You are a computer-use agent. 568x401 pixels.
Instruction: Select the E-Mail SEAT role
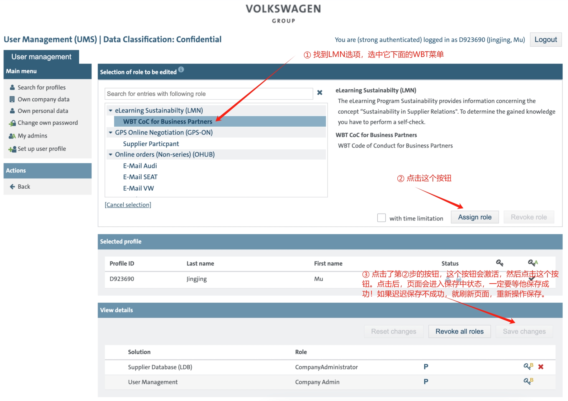pyautogui.click(x=140, y=177)
